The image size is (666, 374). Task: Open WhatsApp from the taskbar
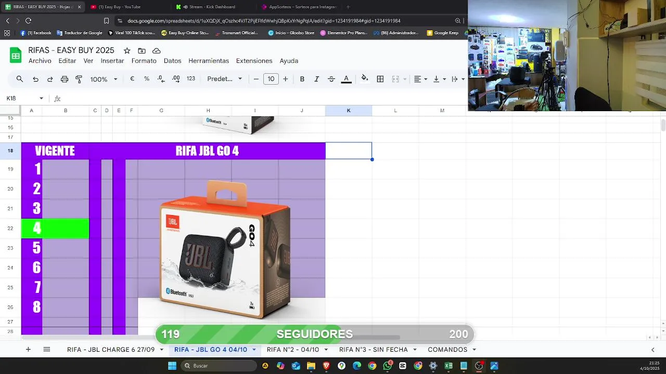pyautogui.click(x=388, y=366)
